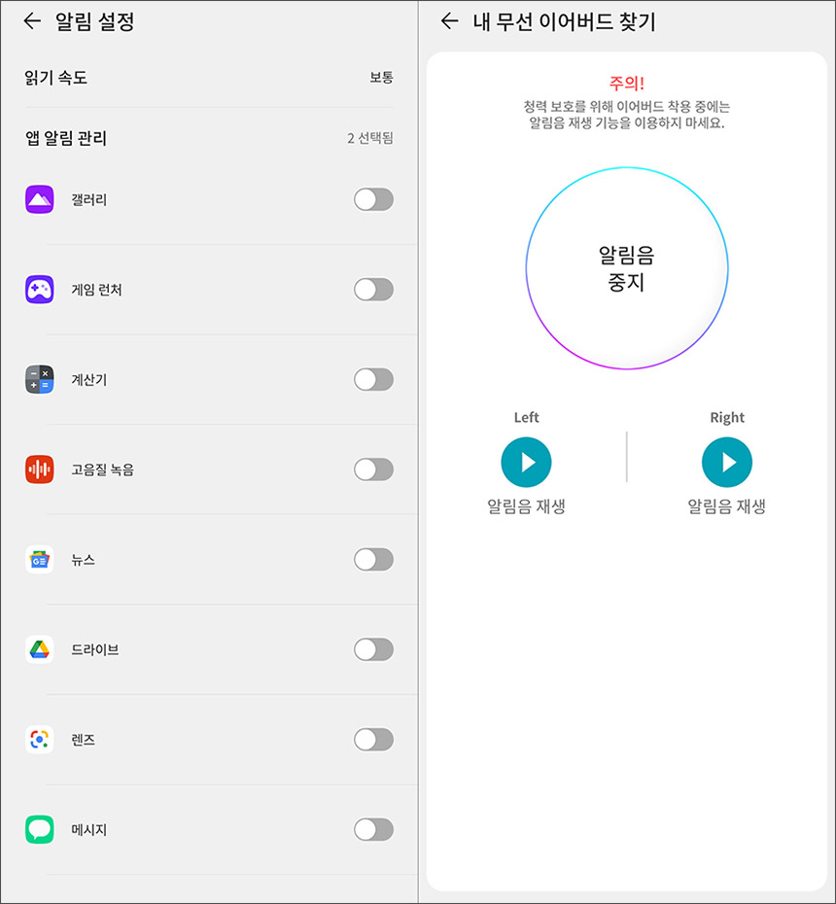Go back from 내 무선 이어버드 찾기 screen
The width and height of the screenshot is (836, 904).
coord(450,22)
